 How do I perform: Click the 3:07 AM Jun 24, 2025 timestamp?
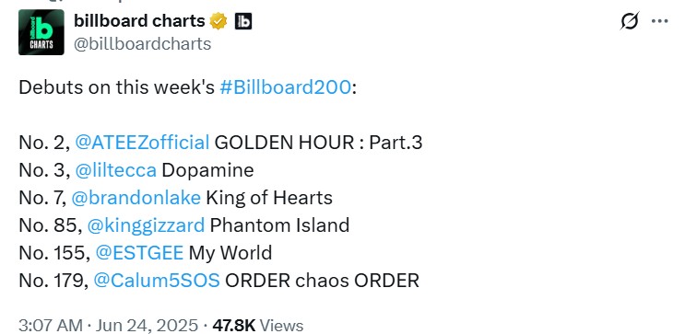click(109, 326)
